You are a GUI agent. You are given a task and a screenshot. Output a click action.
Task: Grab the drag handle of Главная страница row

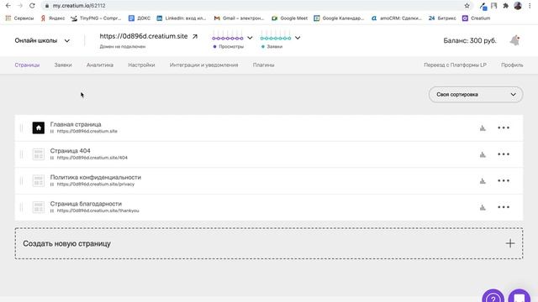pyautogui.click(x=21, y=128)
